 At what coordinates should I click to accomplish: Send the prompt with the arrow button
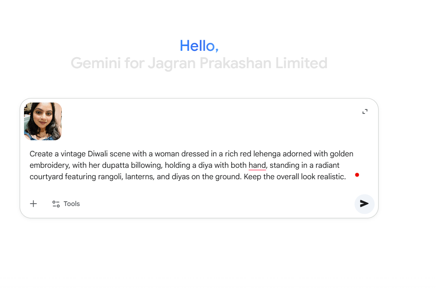pos(364,204)
